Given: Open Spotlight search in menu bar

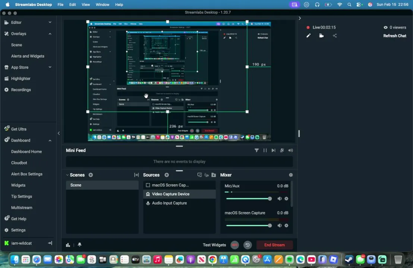Looking at the screenshot, I should tap(349, 4).
